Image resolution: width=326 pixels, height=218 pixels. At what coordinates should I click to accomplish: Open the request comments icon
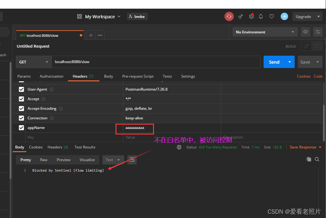click(x=317, y=46)
